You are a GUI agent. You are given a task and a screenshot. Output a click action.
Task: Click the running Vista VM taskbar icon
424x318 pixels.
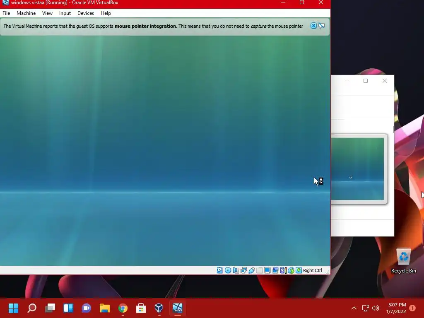click(x=178, y=308)
